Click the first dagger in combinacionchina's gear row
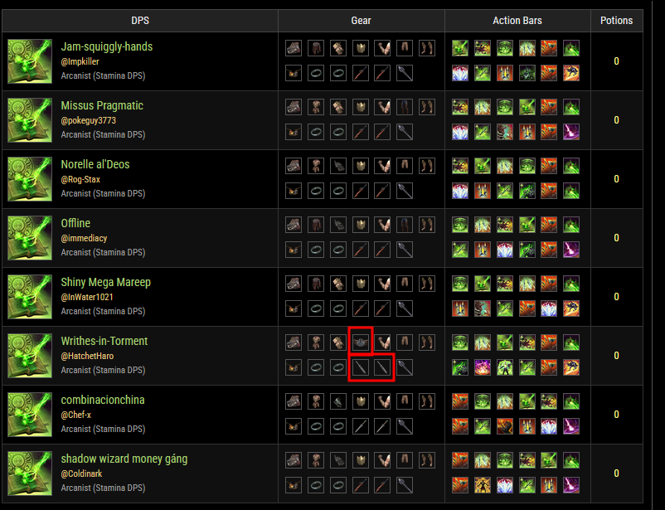This screenshot has height=510, width=665. [361, 426]
